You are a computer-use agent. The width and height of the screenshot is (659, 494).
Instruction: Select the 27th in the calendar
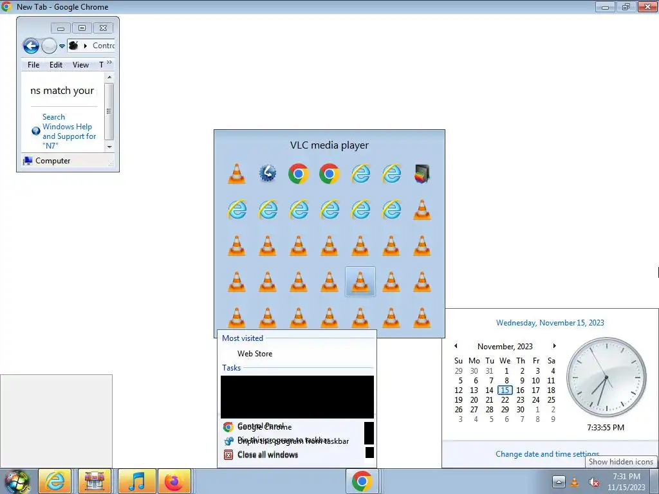pos(474,410)
